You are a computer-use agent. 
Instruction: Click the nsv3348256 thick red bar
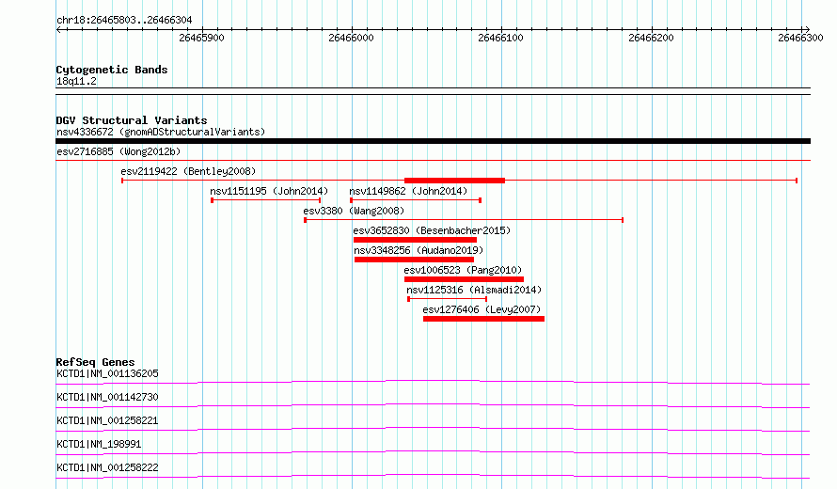click(x=414, y=260)
